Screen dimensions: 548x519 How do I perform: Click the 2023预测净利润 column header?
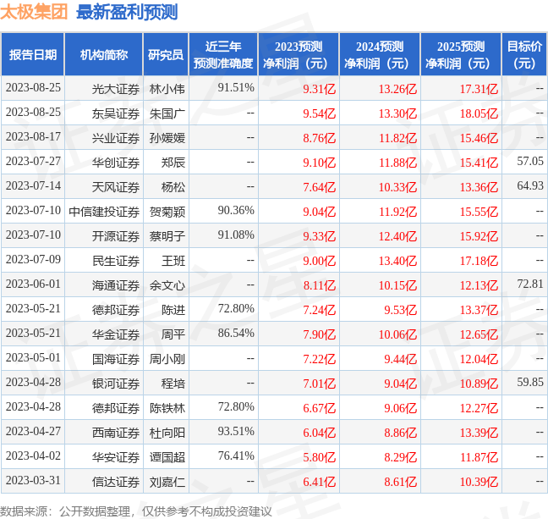(x=299, y=54)
